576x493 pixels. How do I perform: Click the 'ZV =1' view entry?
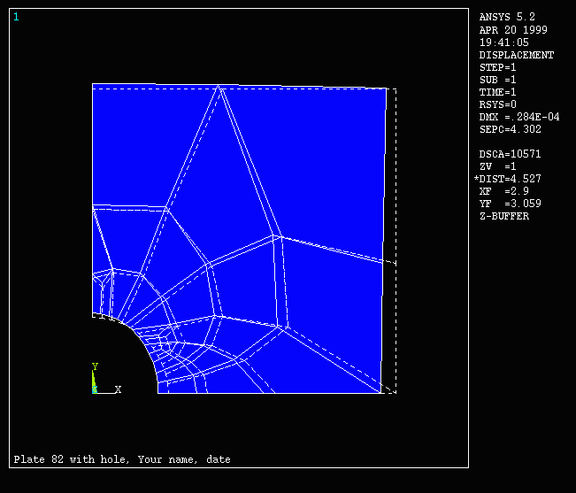pos(498,166)
